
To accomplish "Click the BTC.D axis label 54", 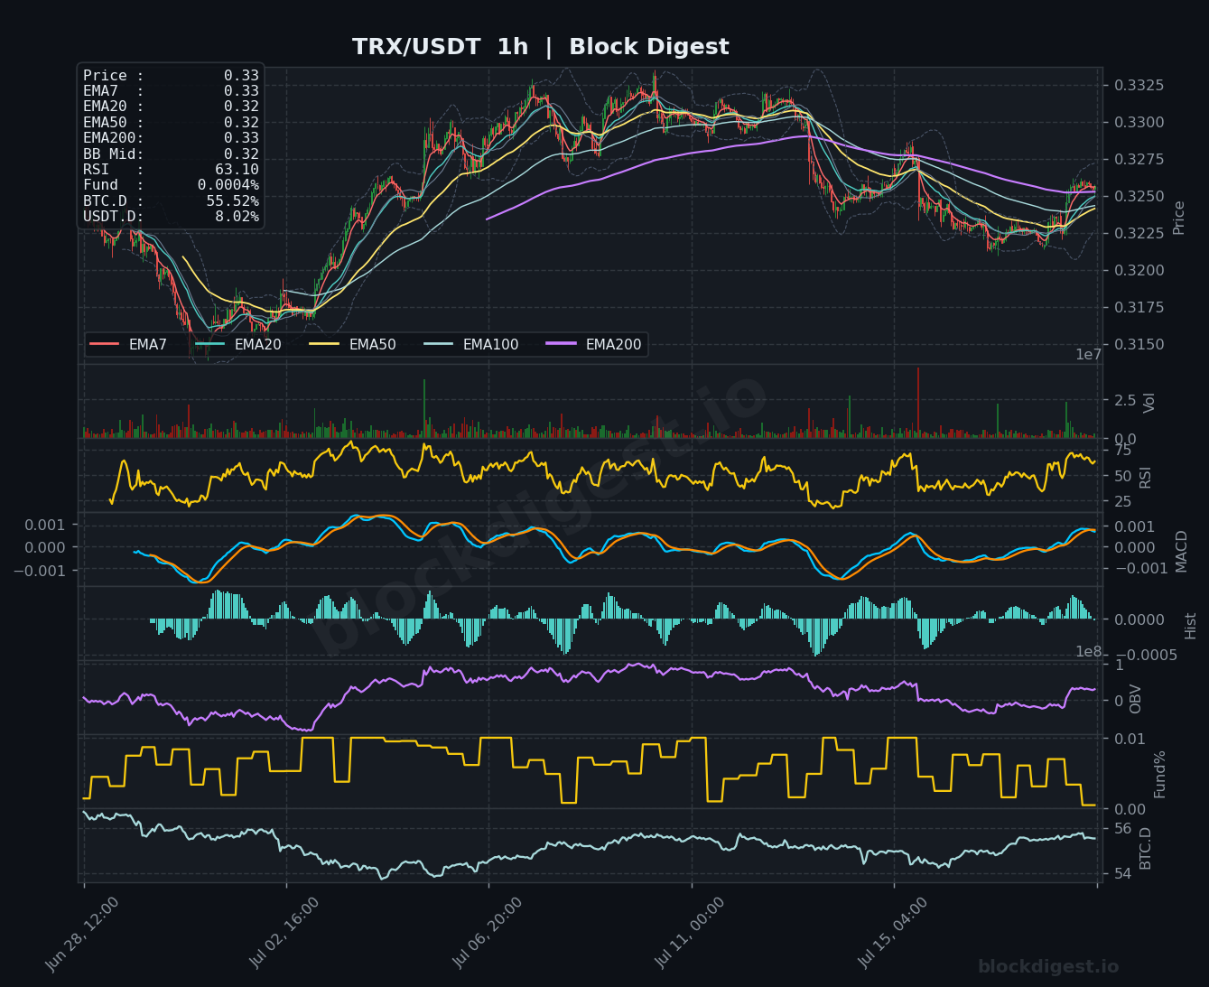I will (x=1122, y=874).
